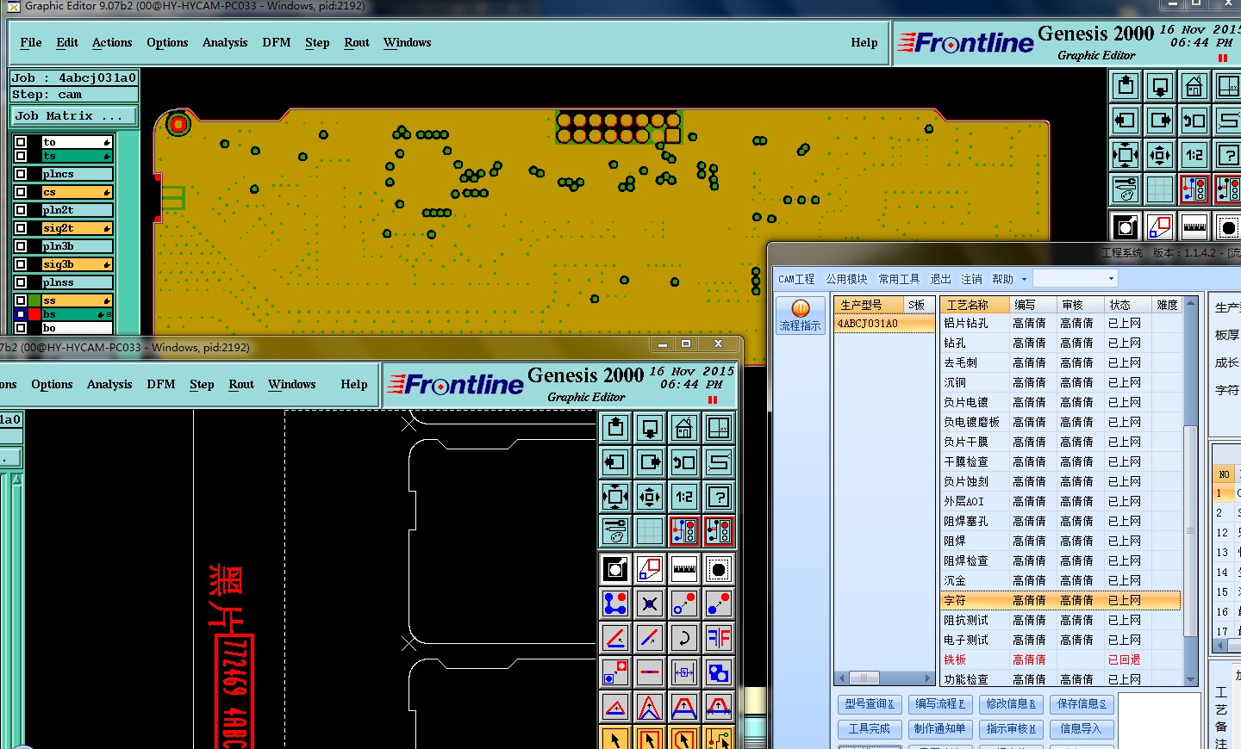The image size is (1241, 749).
Task: Click the 保存信息 button
Action: click(x=1082, y=704)
